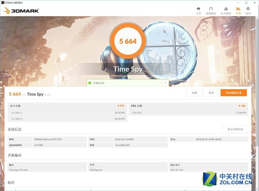Screen dimensions: 259x191
Task: Select the CPU 测试 17.24 FPS value
Action: pyautogui.click(x=241, y=113)
